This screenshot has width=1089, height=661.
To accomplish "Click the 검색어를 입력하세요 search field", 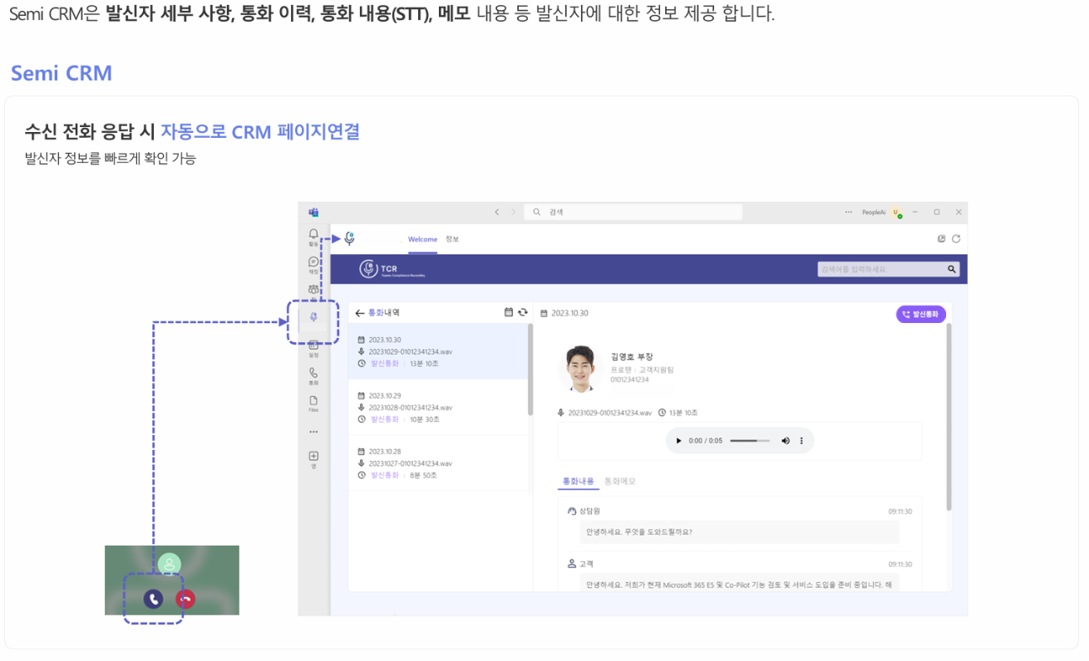I will [x=881, y=269].
